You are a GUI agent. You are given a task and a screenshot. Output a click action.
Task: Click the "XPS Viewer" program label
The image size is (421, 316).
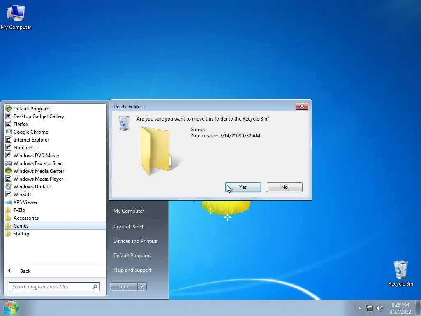25,202
